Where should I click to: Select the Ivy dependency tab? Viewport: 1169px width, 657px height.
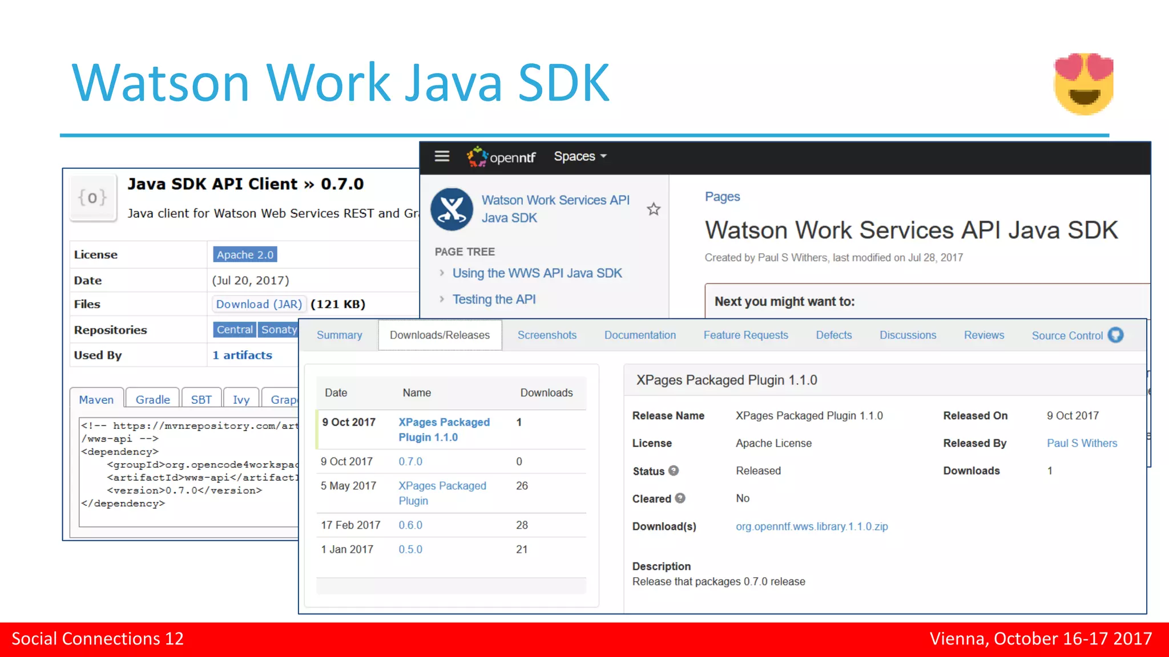[241, 399]
